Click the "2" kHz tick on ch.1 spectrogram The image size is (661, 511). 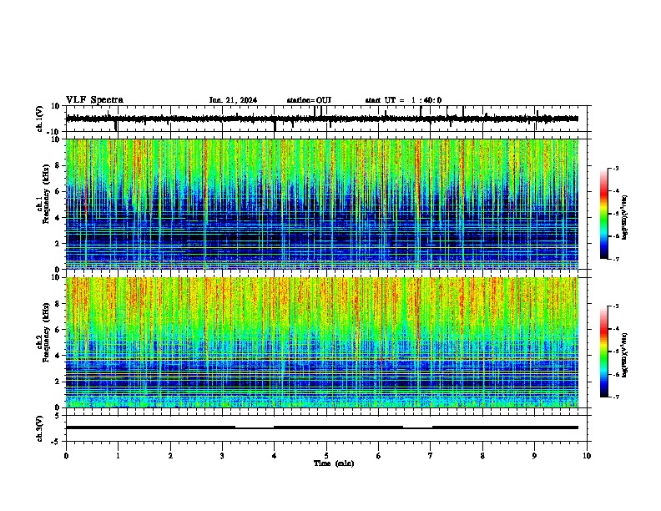[58, 243]
